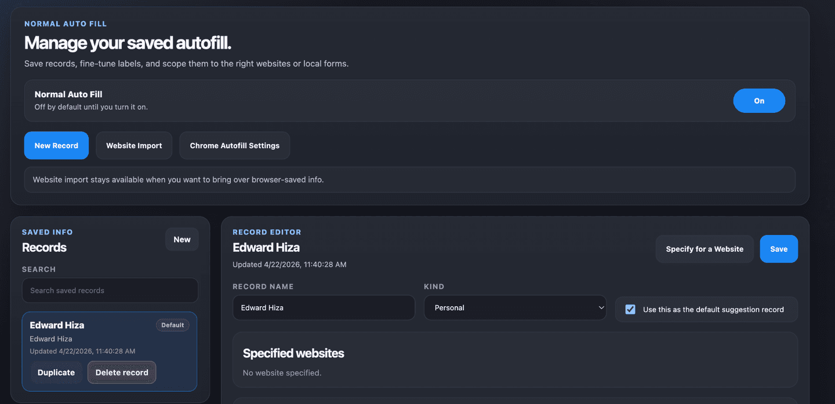Screen dimensions: 835x404
Task: Open Website Import
Action: click(x=134, y=145)
